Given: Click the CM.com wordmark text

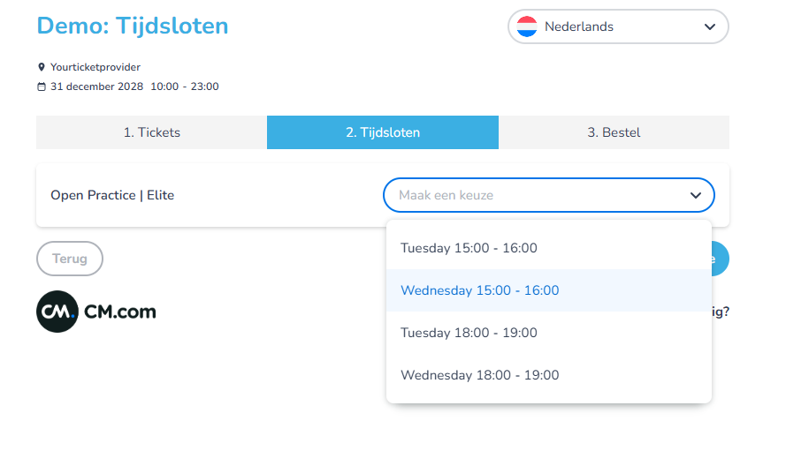Looking at the screenshot, I should click(x=120, y=312).
